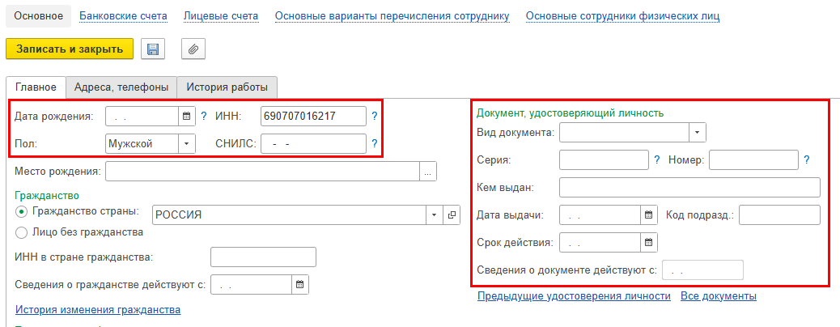Expand the Вид документа dropdown

(x=697, y=133)
